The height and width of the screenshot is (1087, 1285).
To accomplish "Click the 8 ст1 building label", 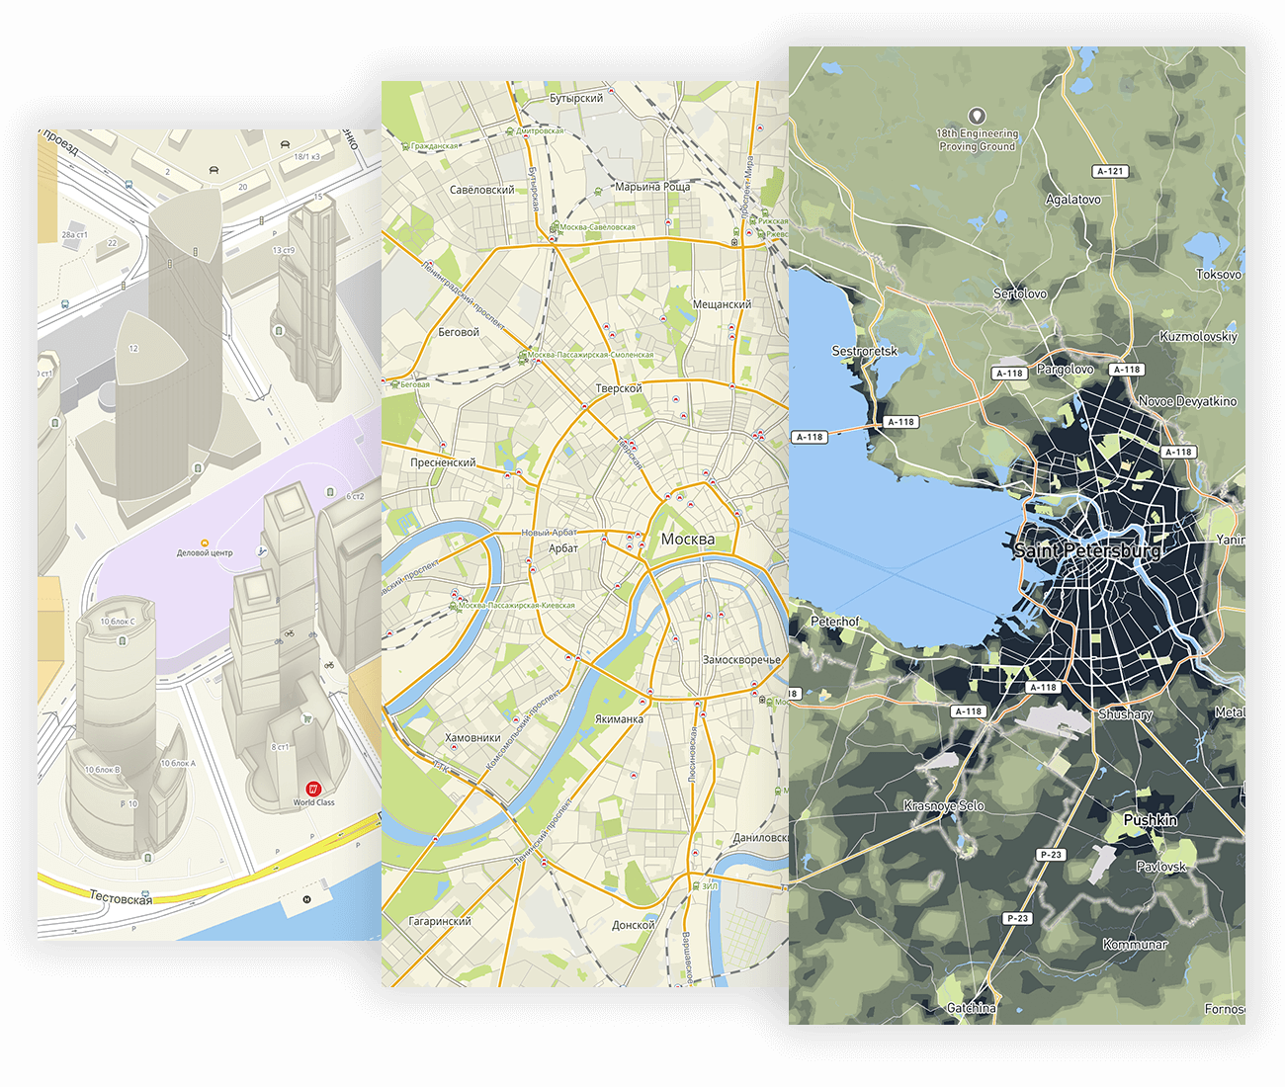I will tap(281, 747).
